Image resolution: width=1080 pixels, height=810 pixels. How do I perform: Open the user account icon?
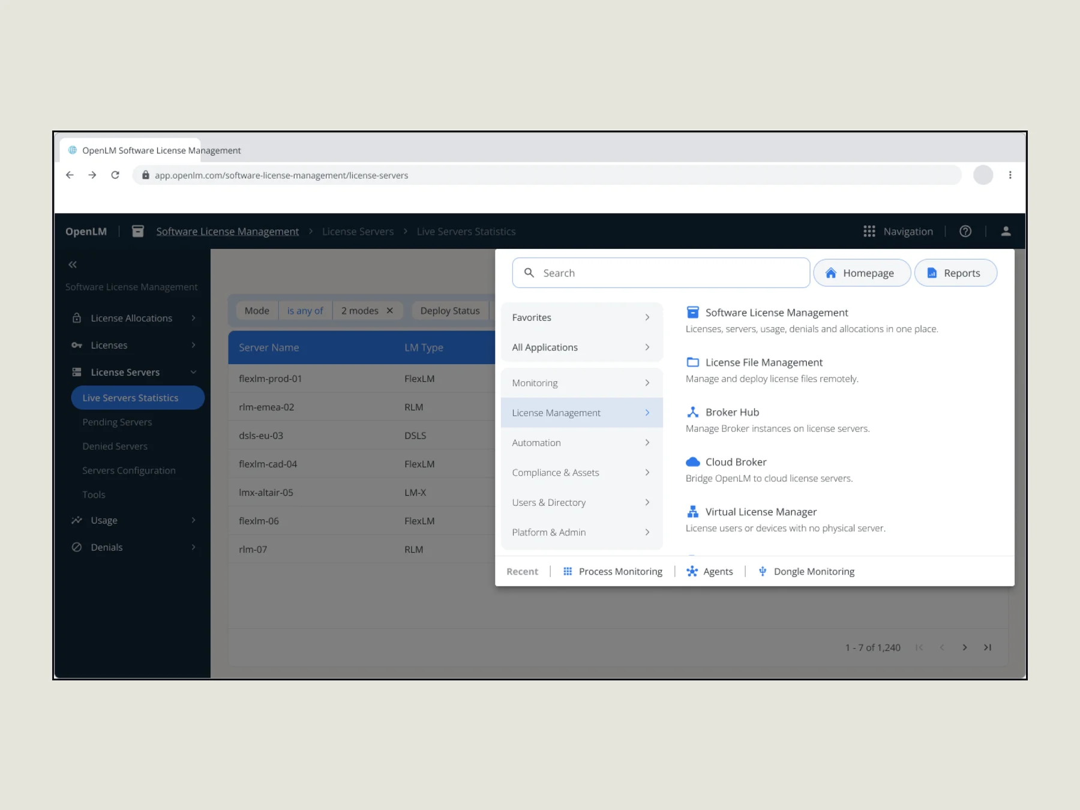[1006, 232]
